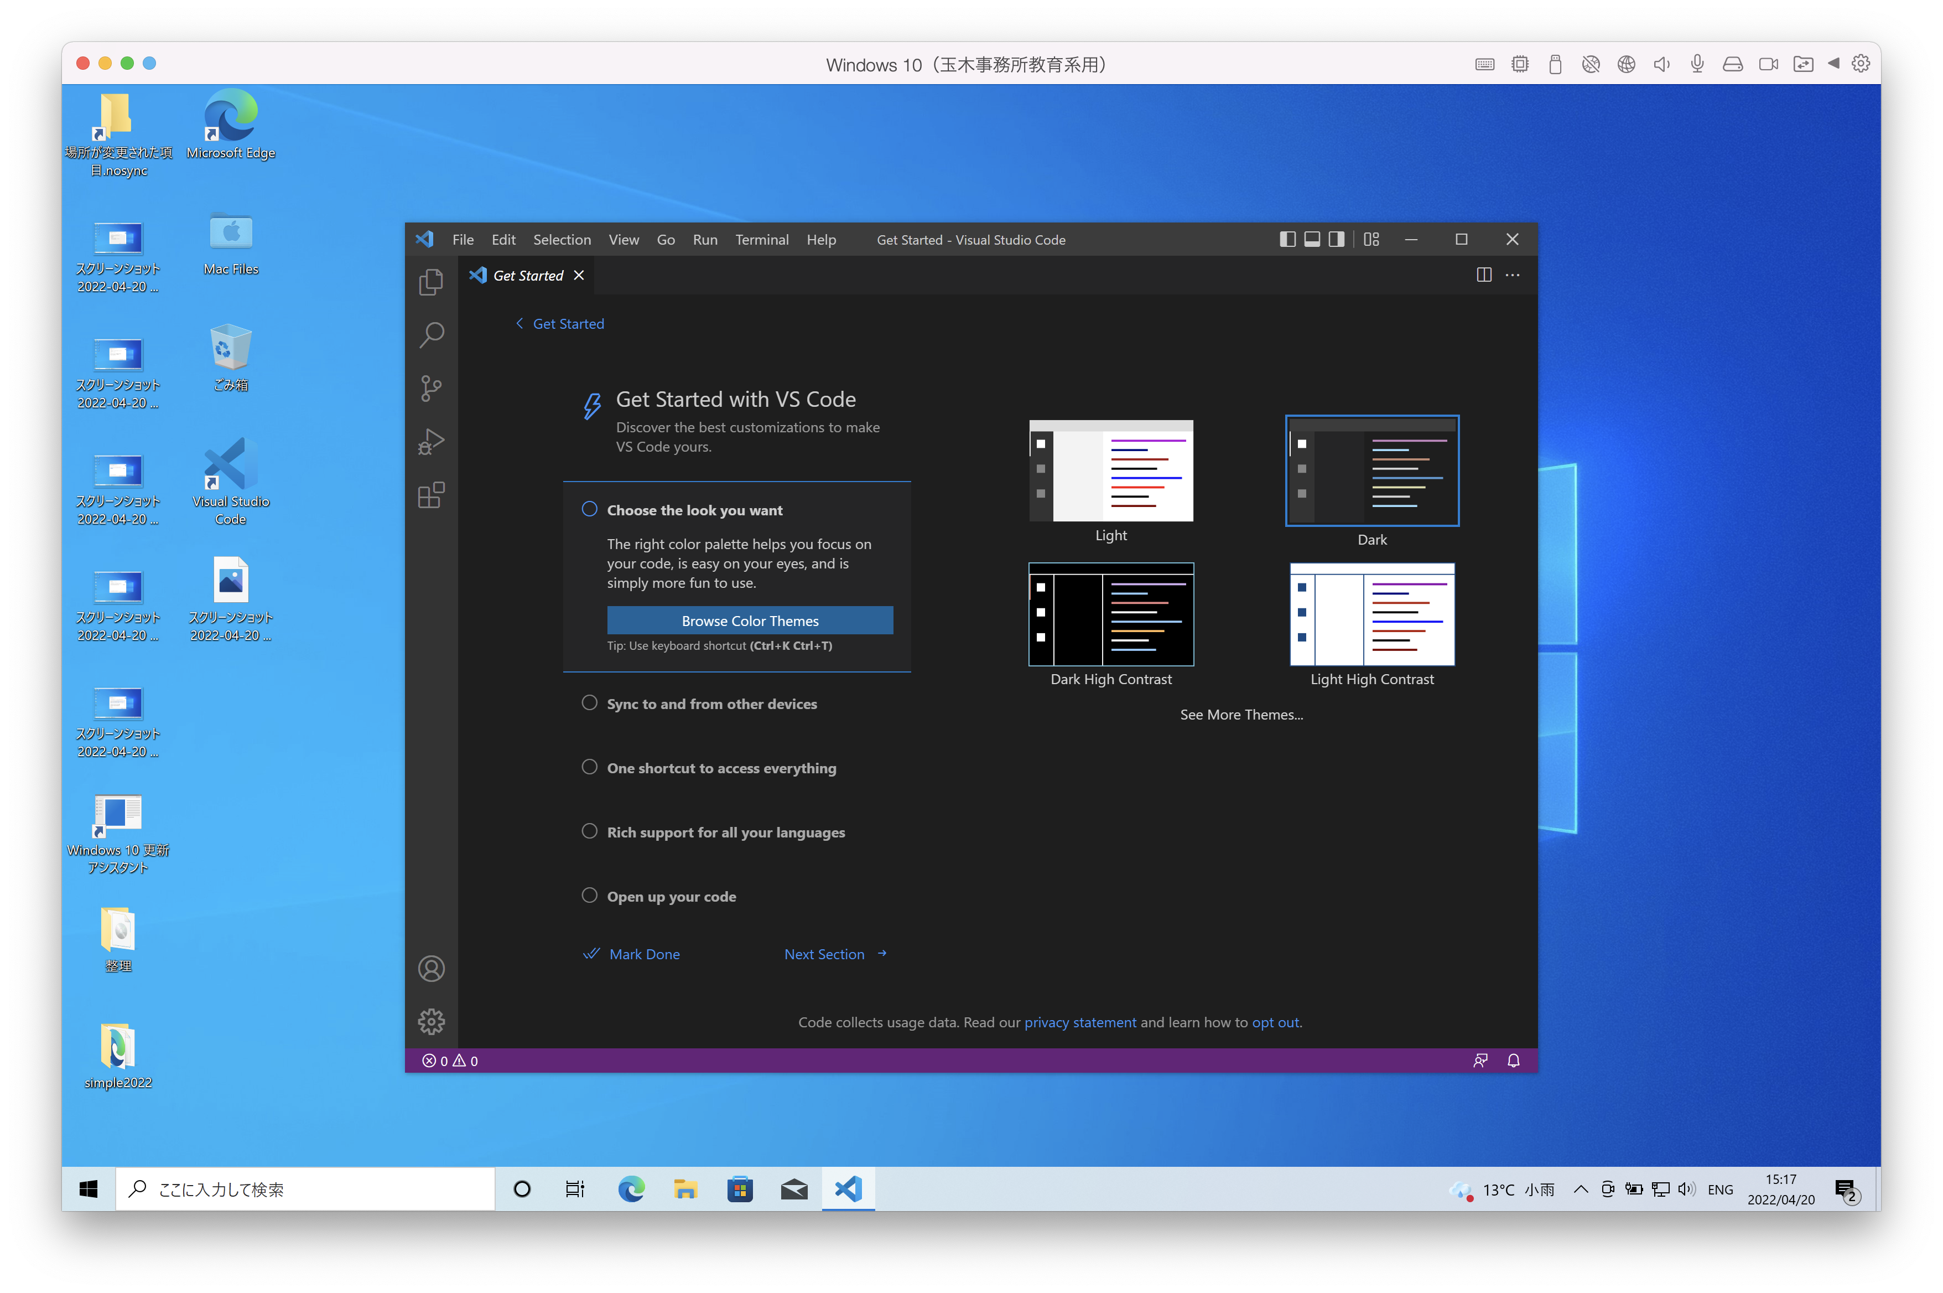Image resolution: width=1943 pixels, height=1293 pixels.
Task: Open the Source Control view
Action: click(431, 387)
